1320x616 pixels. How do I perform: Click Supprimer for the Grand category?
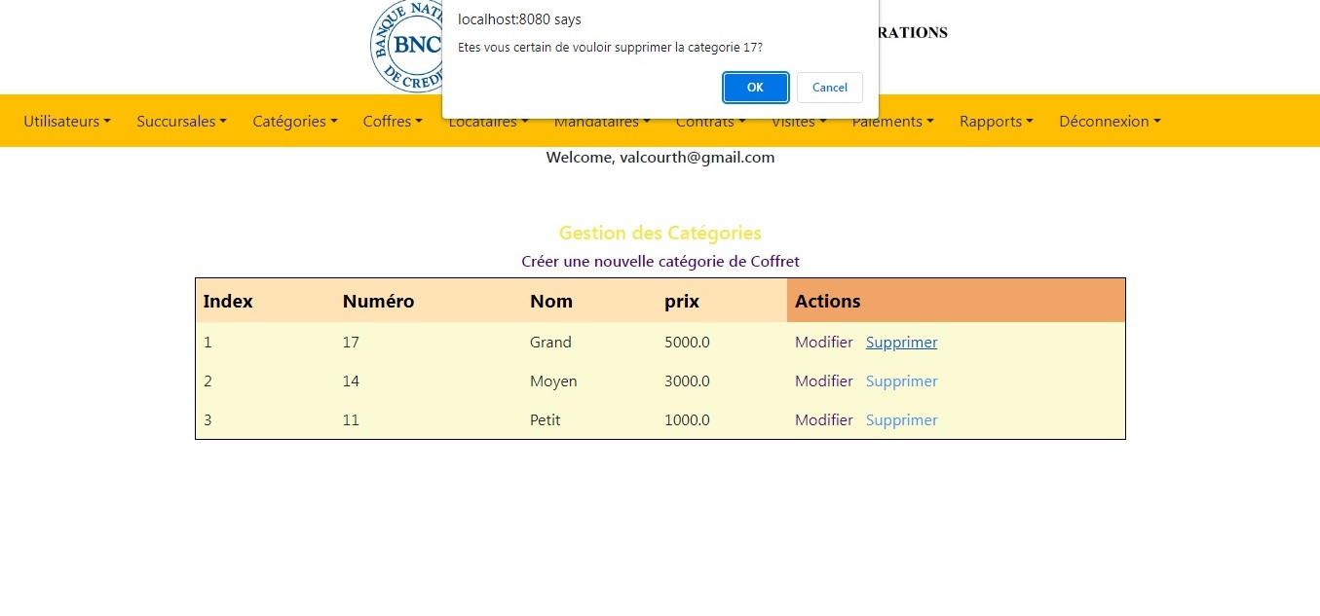[901, 343]
